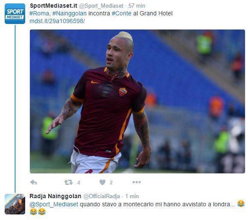Viewport: 248px width, 220px height.
Task: Click the #Nainggolan hashtag
Action: point(70,13)
